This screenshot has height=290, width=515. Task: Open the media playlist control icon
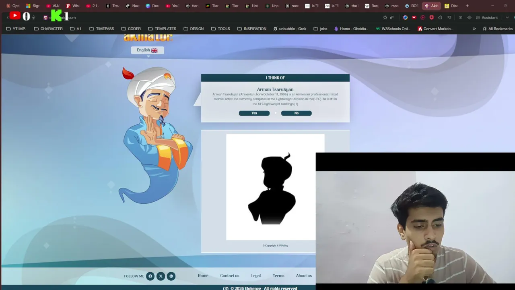[449, 17]
